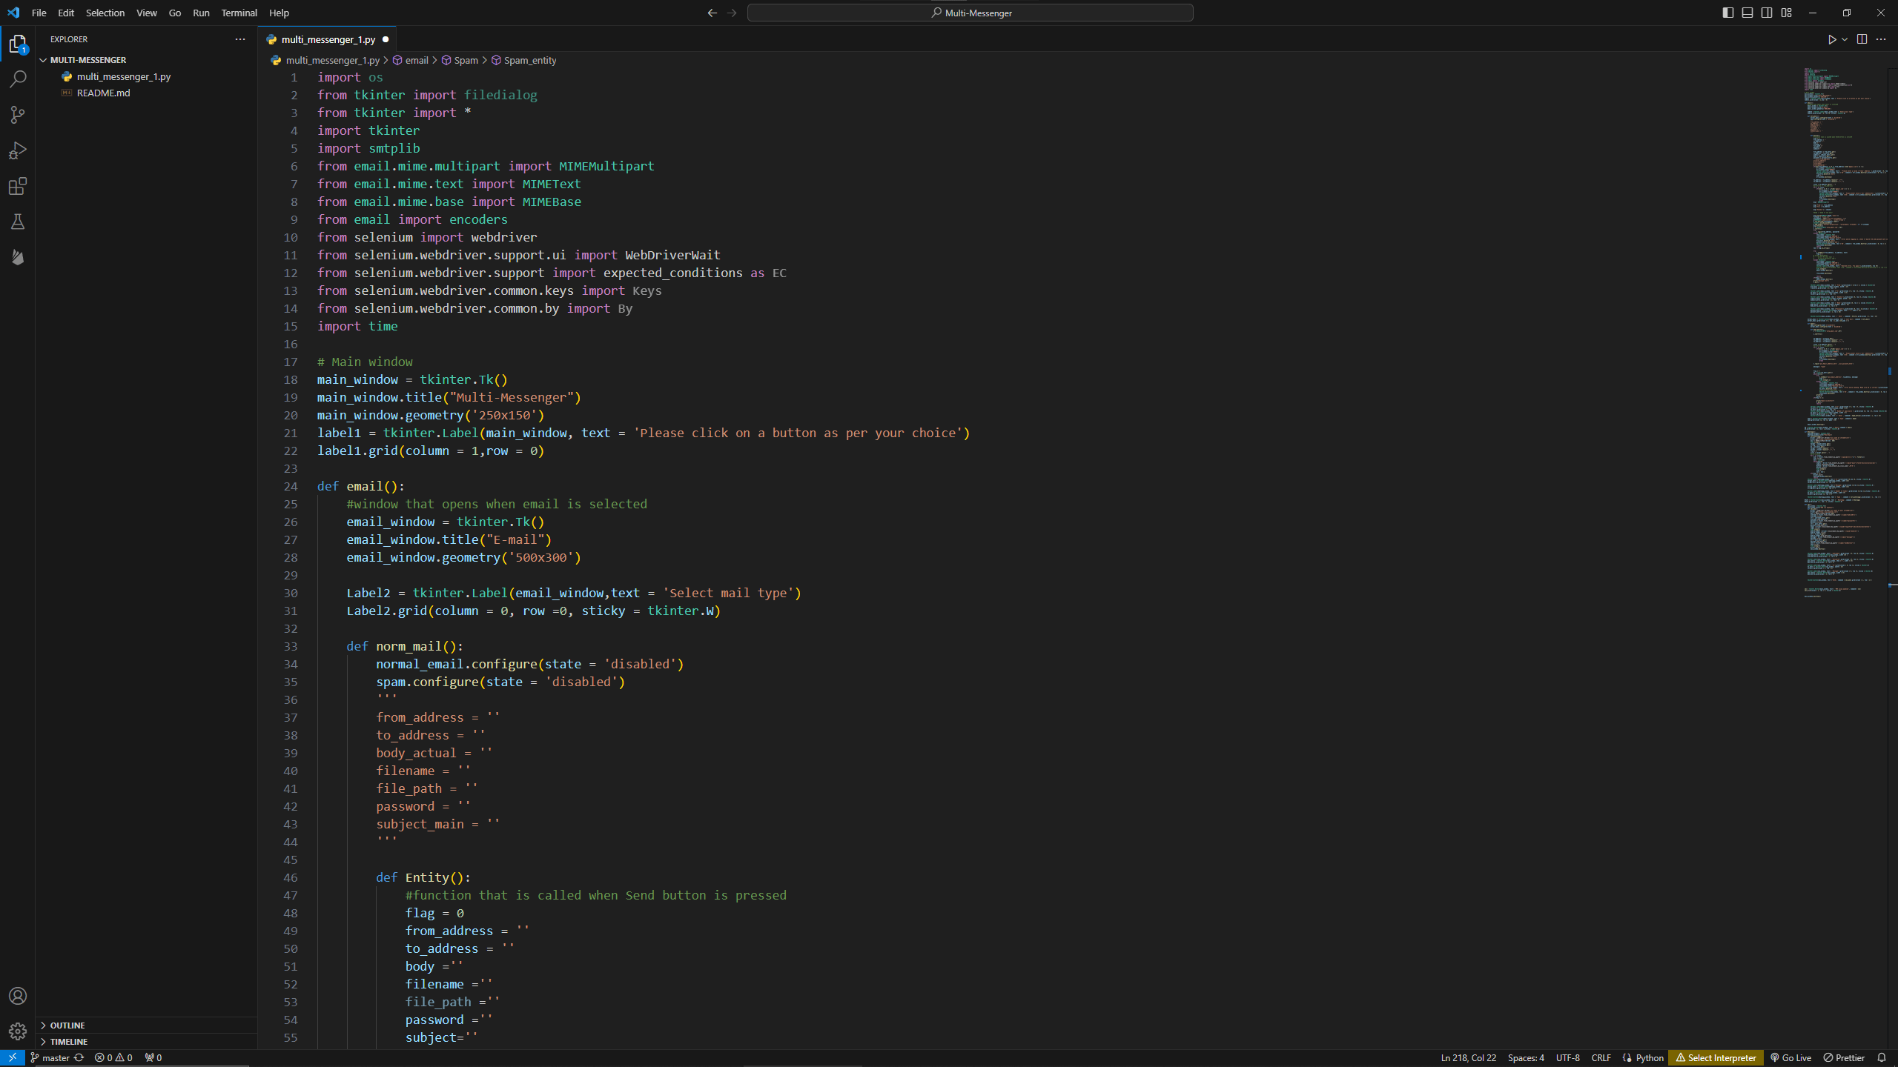The height and width of the screenshot is (1067, 1898).
Task: Open the run options dropdown arrow
Action: [1845, 39]
